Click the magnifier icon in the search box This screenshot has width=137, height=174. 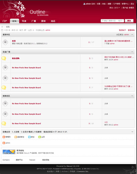click(x=102, y=21)
